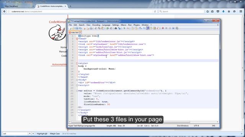Open Firefox Downloads arrow icon
Image resolution: width=245 pixels, height=137 pixels.
pyautogui.click(x=223, y=11)
